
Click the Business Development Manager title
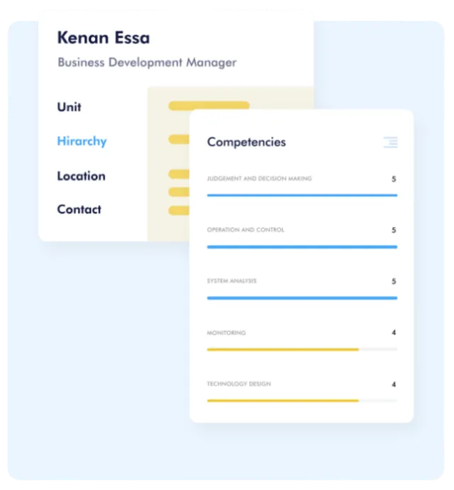147,62
